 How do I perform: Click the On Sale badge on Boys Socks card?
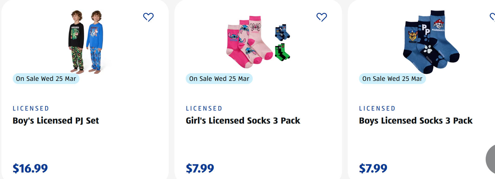tap(392, 79)
